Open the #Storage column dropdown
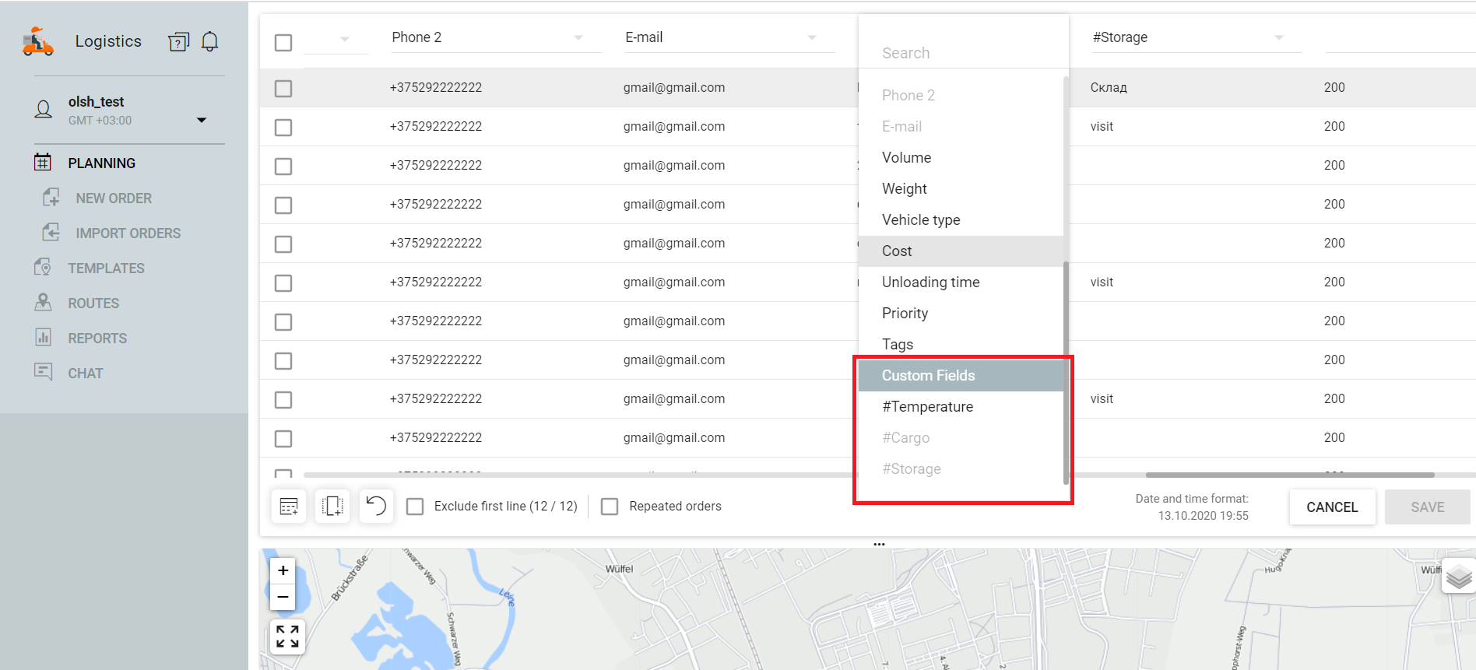 coord(1278,38)
